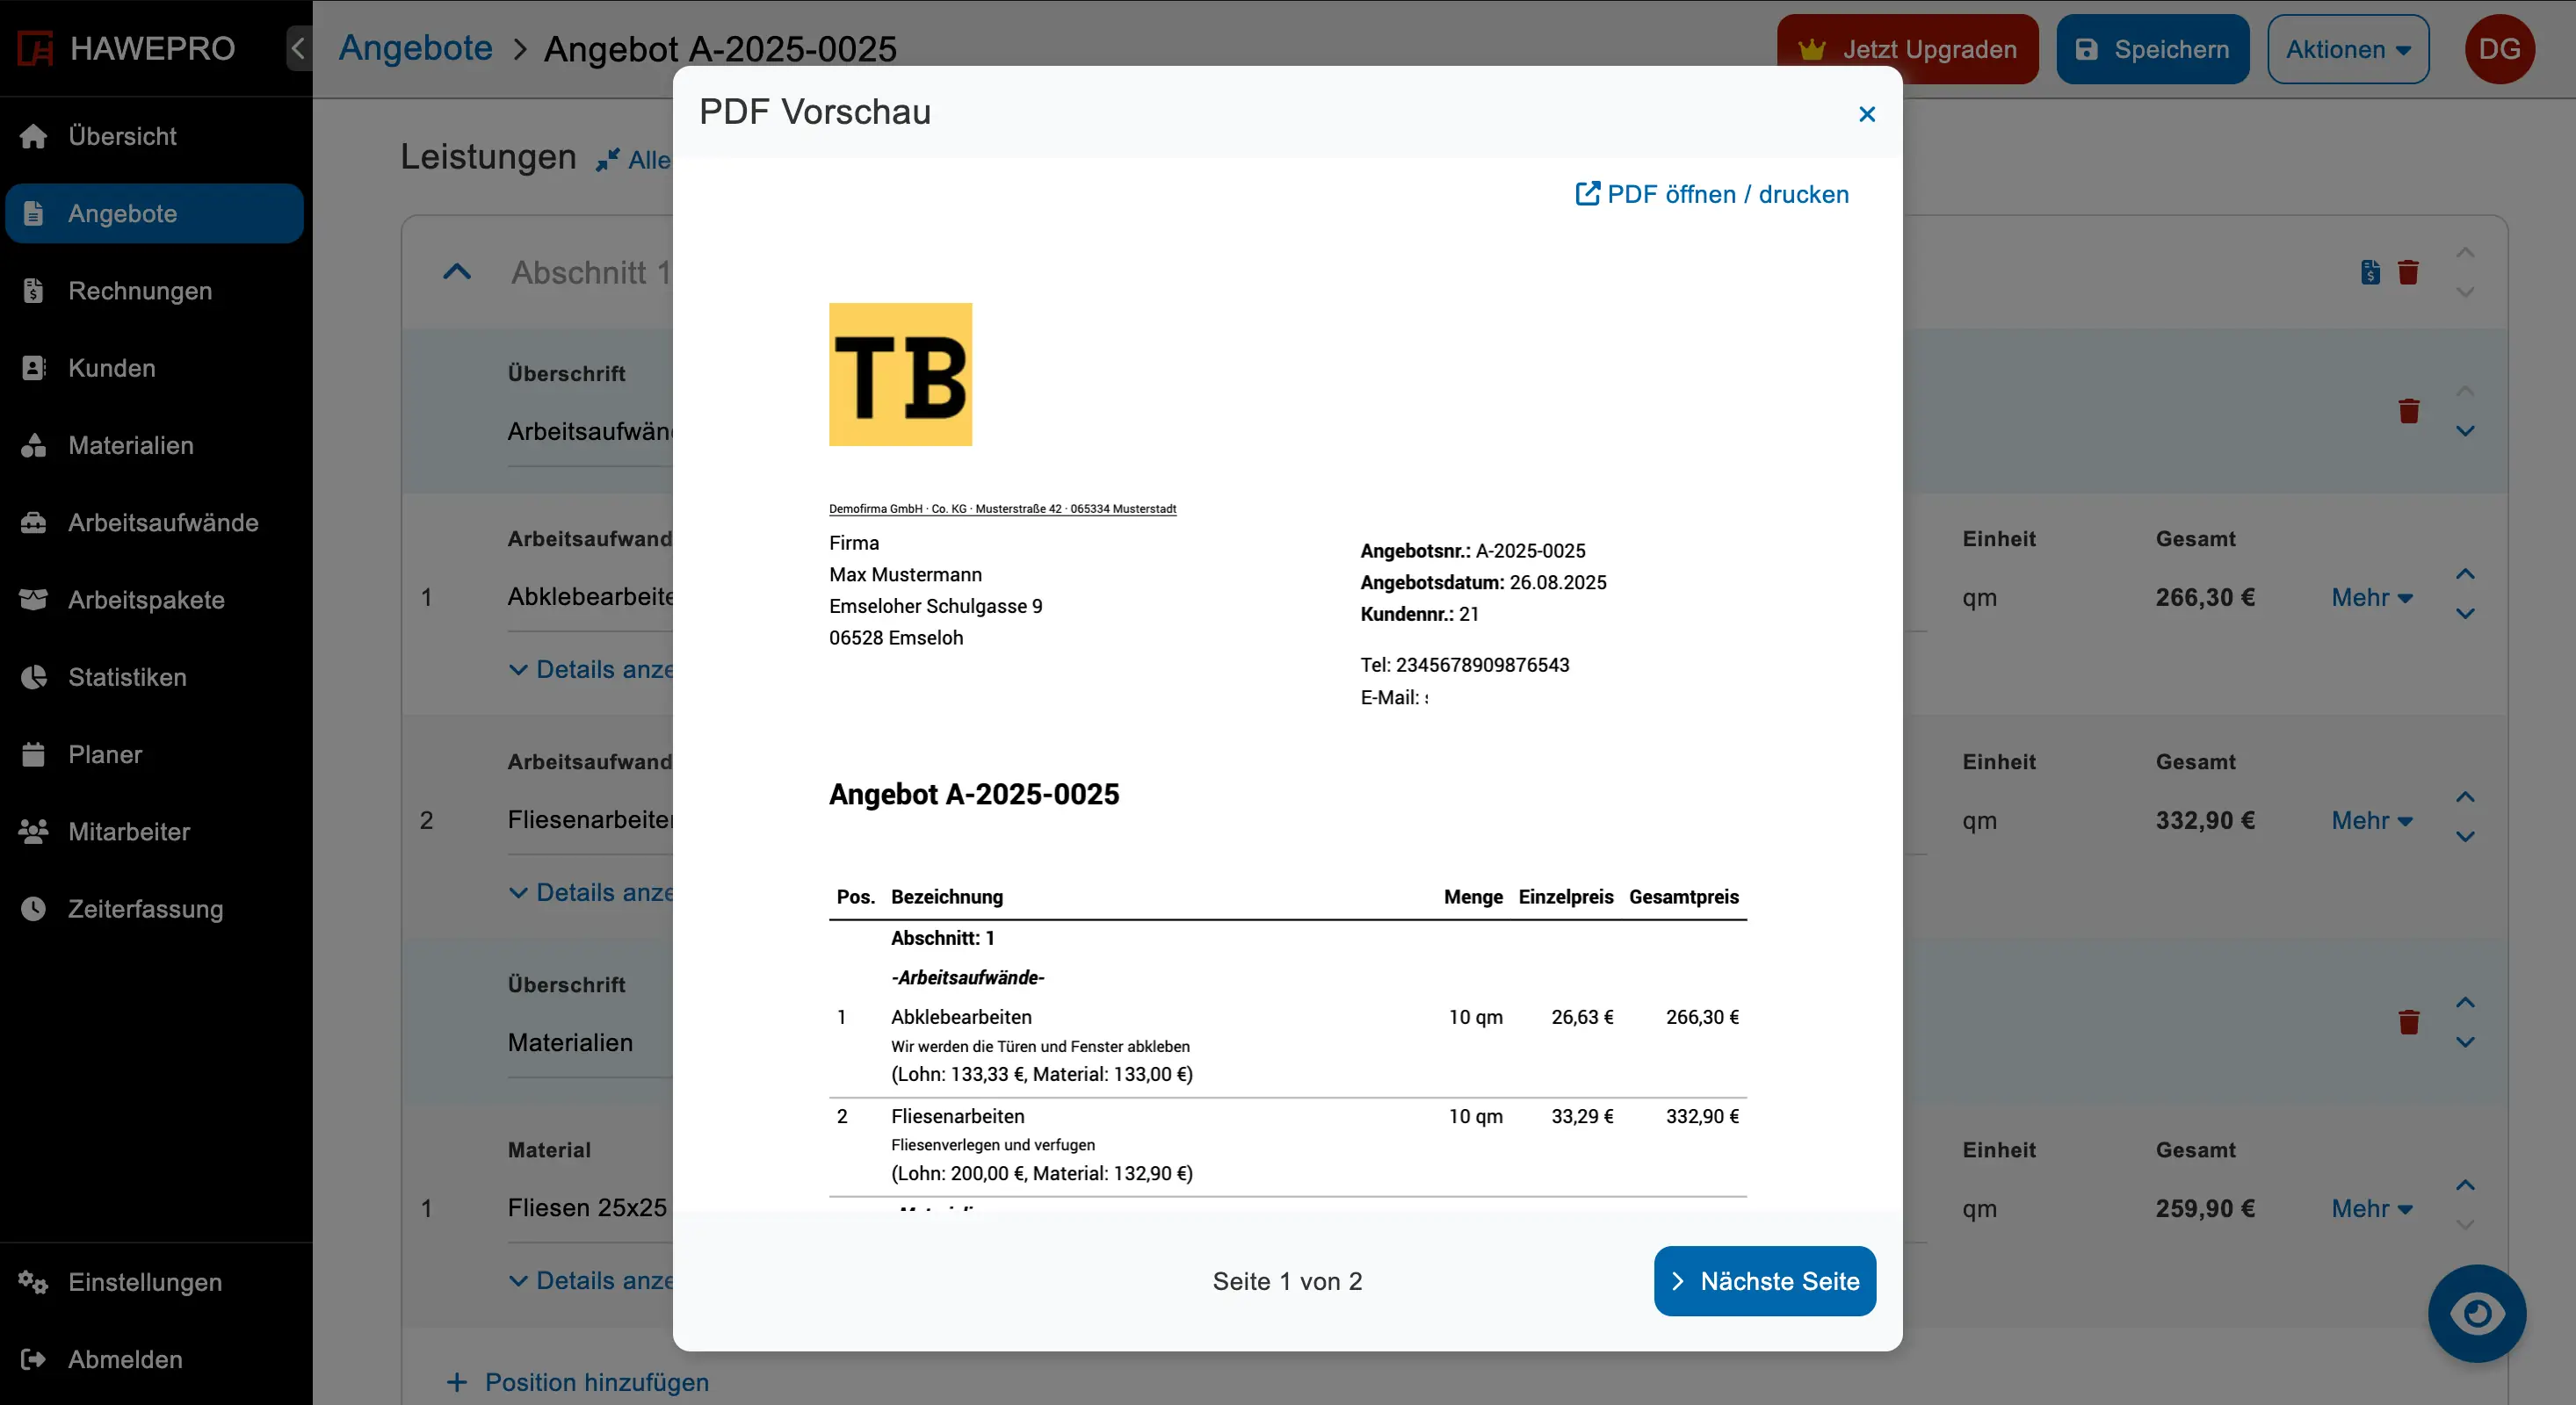Screen dimensions: 2576x1405
Task: Click the 259,90 € total for Fliesen 25x25
Action: (x=2205, y=1208)
